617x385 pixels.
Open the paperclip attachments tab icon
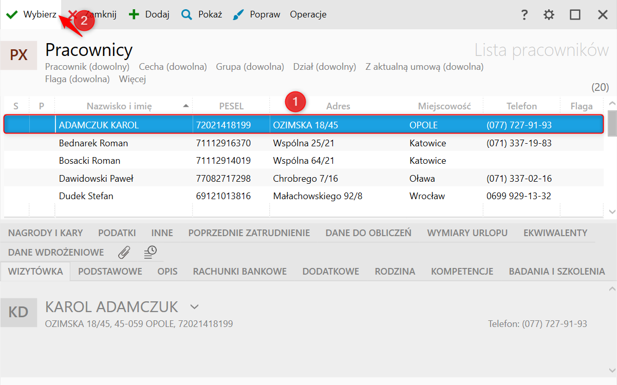(124, 252)
